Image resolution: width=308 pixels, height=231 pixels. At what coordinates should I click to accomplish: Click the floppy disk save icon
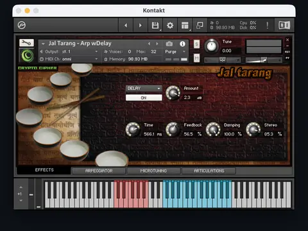[155, 25]
